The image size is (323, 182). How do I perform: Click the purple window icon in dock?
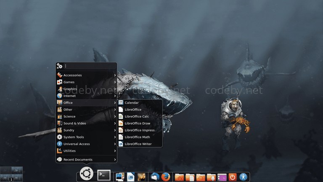[x=222, y=177]
